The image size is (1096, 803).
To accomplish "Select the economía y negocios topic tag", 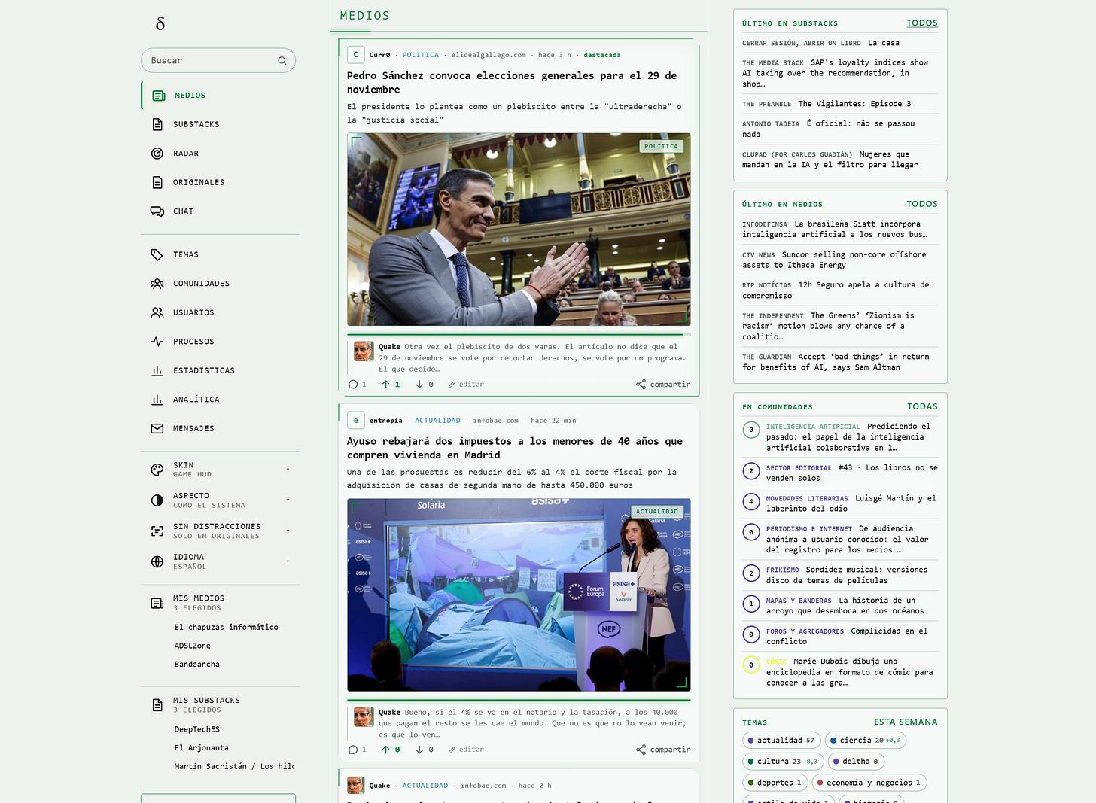I will [x=869, y=783].
